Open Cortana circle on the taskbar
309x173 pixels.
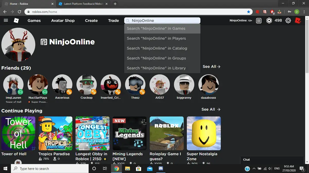pyautogui.click(x=94, y=169)
